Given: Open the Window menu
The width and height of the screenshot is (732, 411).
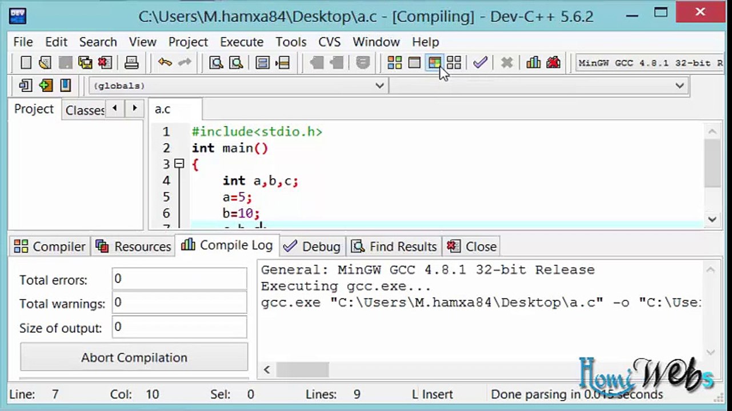Looking at the screenshot, I should tap(376, 42).
